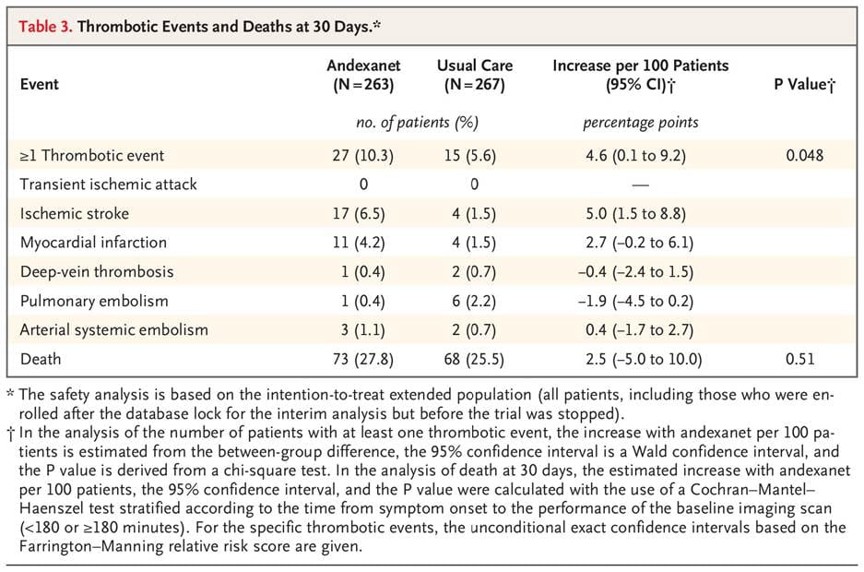The image size is (864, 572).
Task: Click the "no. of patients (%)" subheading
Action: pos(417,122)
